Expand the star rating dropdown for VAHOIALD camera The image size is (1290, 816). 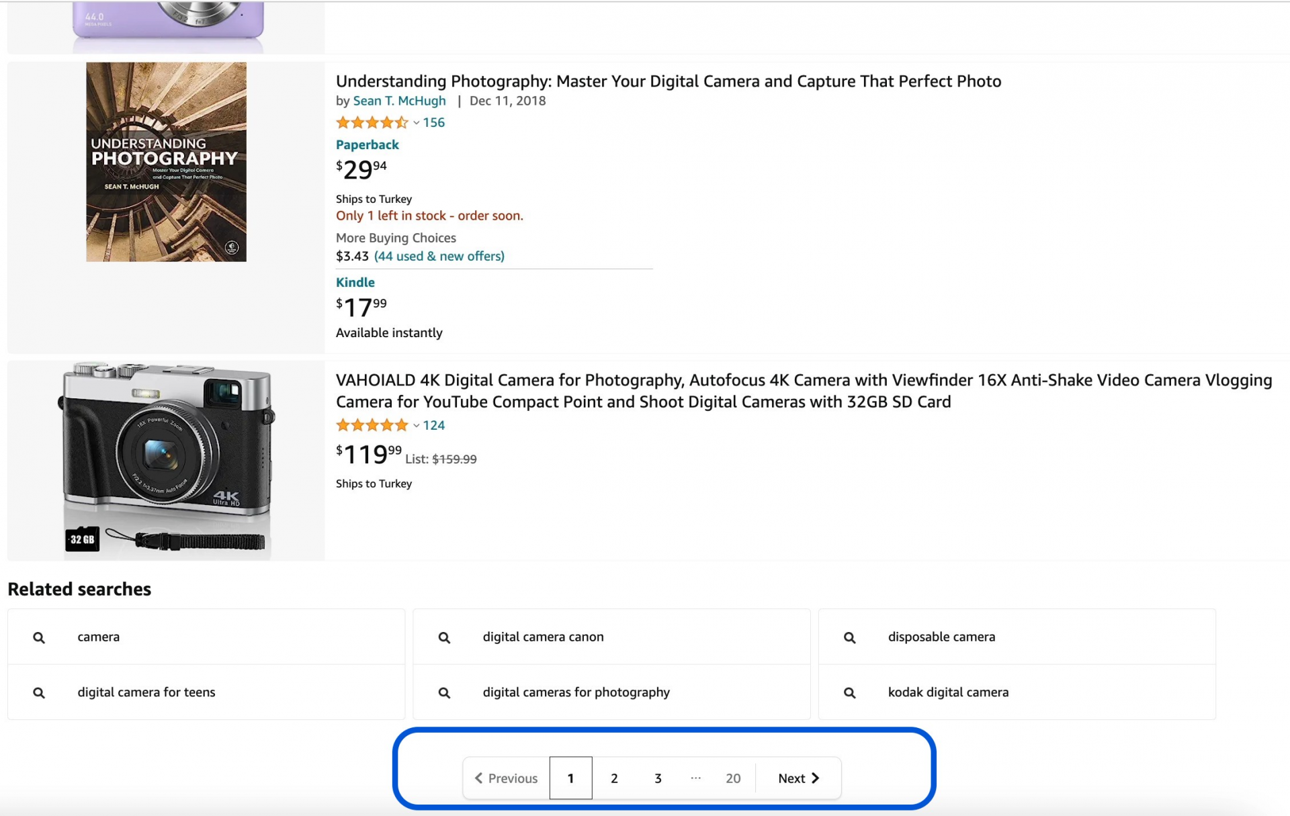[x=415, y=425]
